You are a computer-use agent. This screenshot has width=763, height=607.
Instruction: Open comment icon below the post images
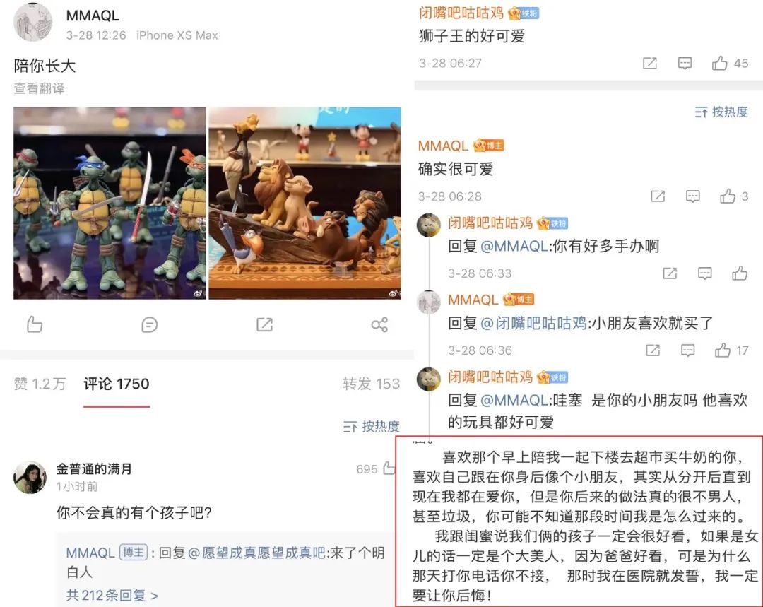(149, 324)
